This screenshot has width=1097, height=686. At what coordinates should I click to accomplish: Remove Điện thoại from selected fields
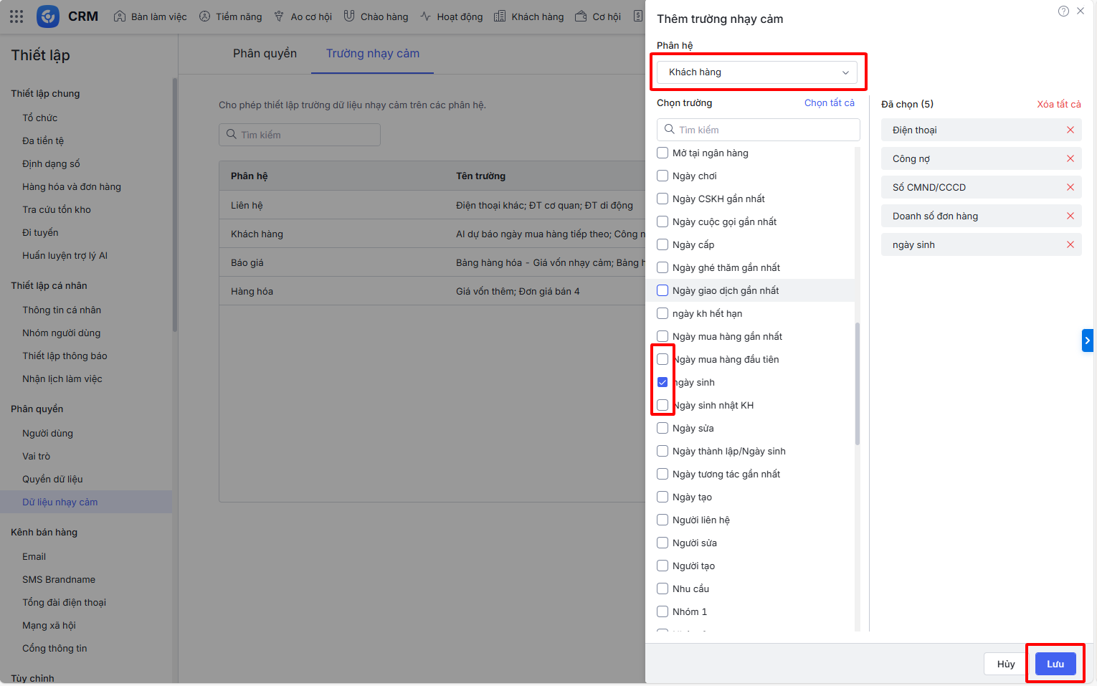[1070, 130]
